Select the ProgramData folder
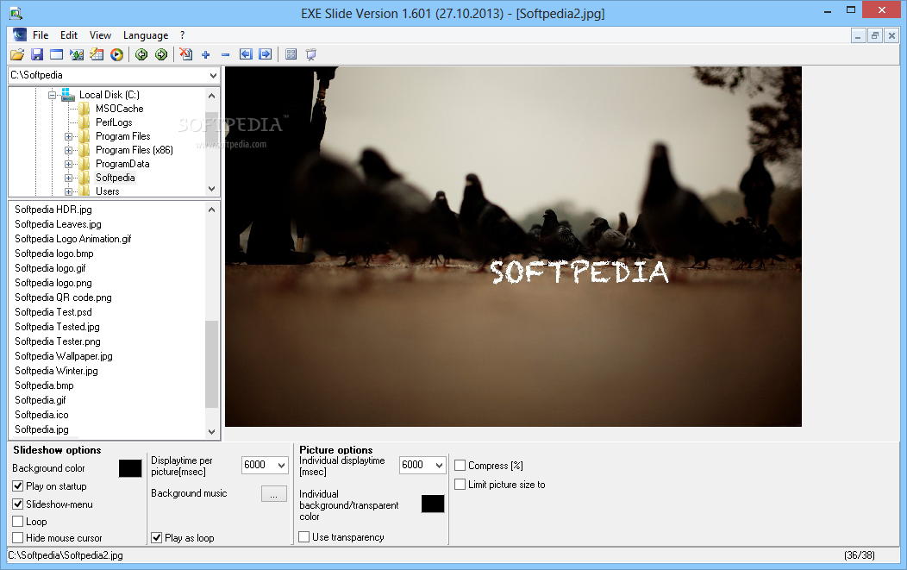The image size is (907, 570). (x=122, y=164)
